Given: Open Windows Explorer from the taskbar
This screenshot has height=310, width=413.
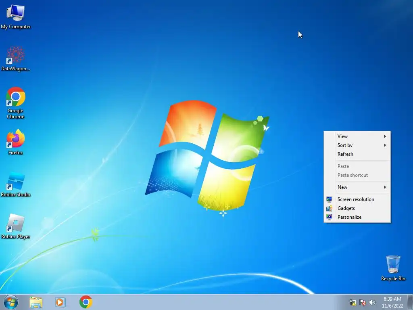Looking at the screenshot, I should (36, 302).
